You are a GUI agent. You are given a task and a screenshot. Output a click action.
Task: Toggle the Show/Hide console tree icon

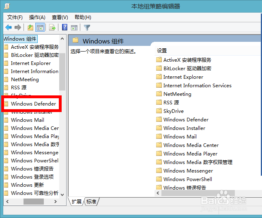(x=40, y=28)
